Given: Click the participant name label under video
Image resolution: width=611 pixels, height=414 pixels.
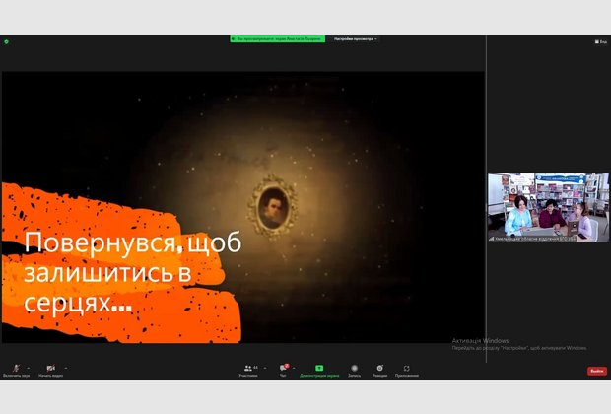Looking at the screenshot, I should (x=533, y=239).
